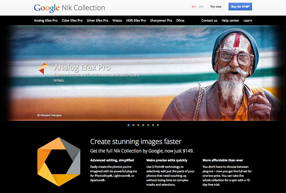
Task: Select Viveza in the navigation bar
Action: coord(117,21)
